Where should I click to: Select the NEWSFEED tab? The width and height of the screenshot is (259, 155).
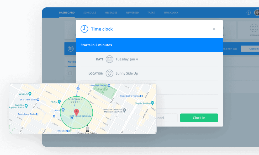[132, 13]
